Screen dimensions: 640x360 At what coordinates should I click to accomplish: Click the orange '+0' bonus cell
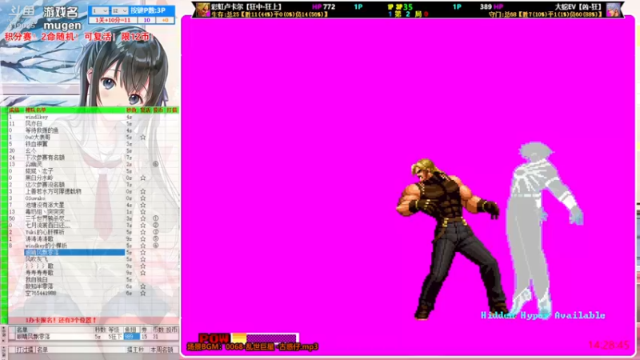tap(165, 20)
